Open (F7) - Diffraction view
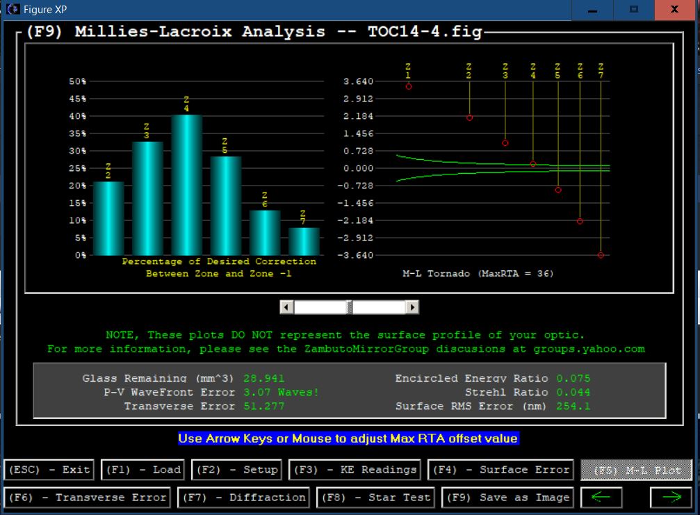The height and width of the screenshot is (515, 700). pyautogui.click(x=243, y=497)
